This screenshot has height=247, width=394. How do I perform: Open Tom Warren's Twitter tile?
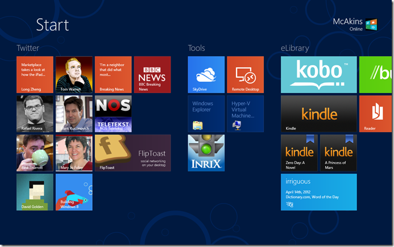[74, 74]
